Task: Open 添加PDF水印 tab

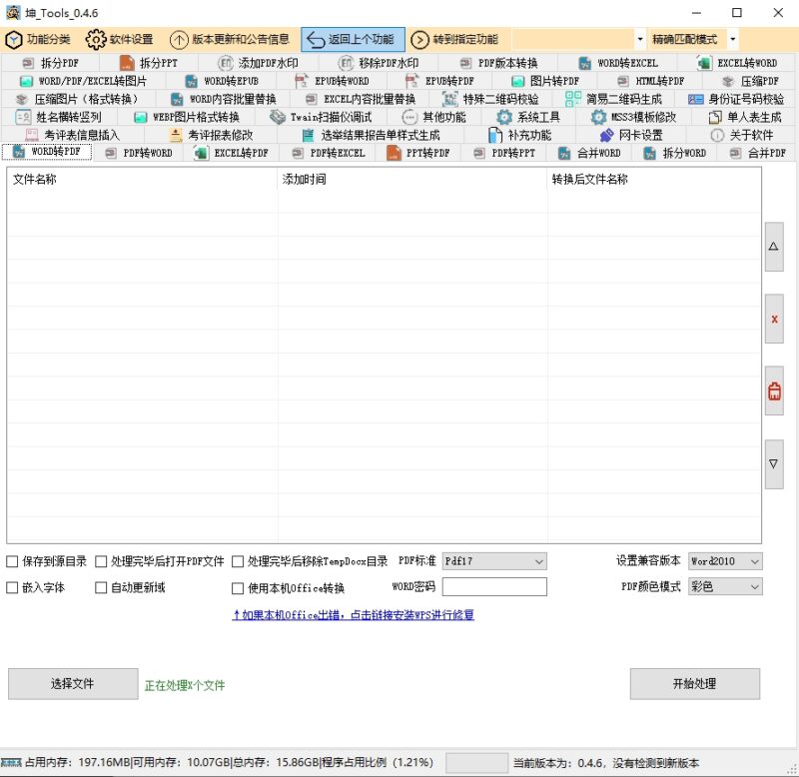Action: [259, 63]
